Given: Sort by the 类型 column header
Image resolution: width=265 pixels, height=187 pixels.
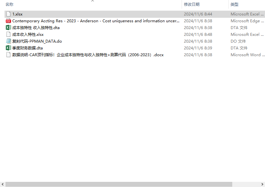Looking at the screenshot, I should click(235, 5).
